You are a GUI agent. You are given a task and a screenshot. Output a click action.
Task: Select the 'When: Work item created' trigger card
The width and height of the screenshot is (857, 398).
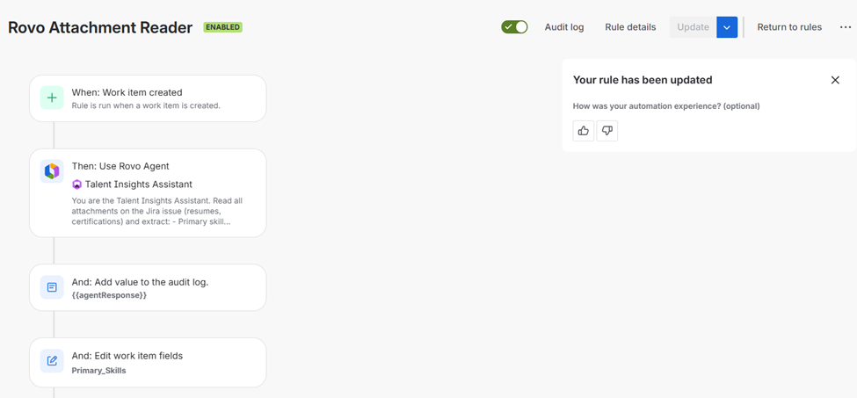pos(158,98)
